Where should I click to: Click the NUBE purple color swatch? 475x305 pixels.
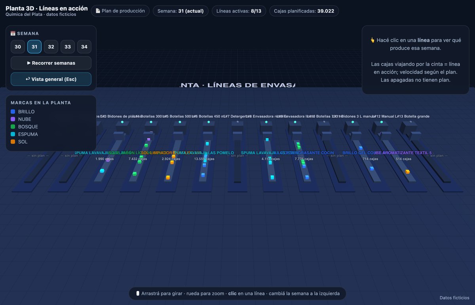pos(13,119)
